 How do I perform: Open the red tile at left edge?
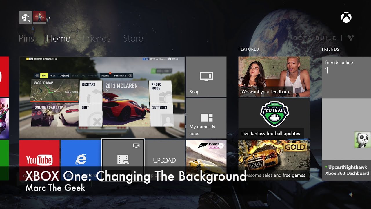coord(4,77)
